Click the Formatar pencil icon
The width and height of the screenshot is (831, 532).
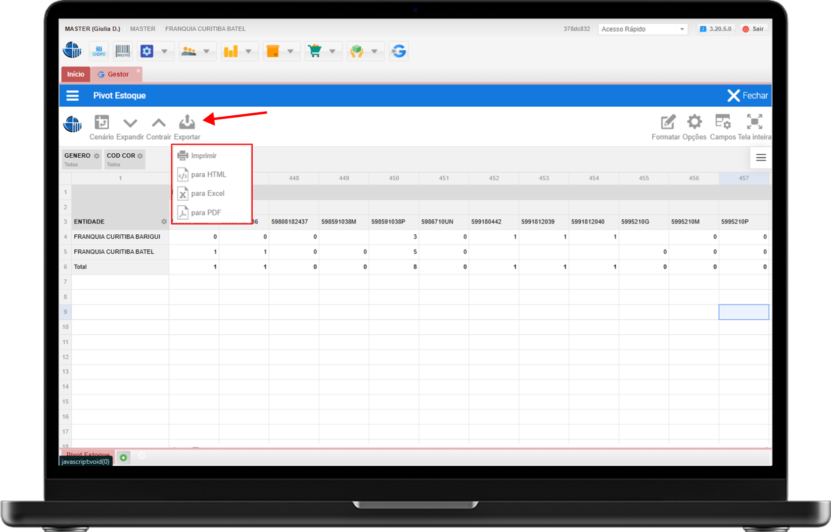(667, 122)
